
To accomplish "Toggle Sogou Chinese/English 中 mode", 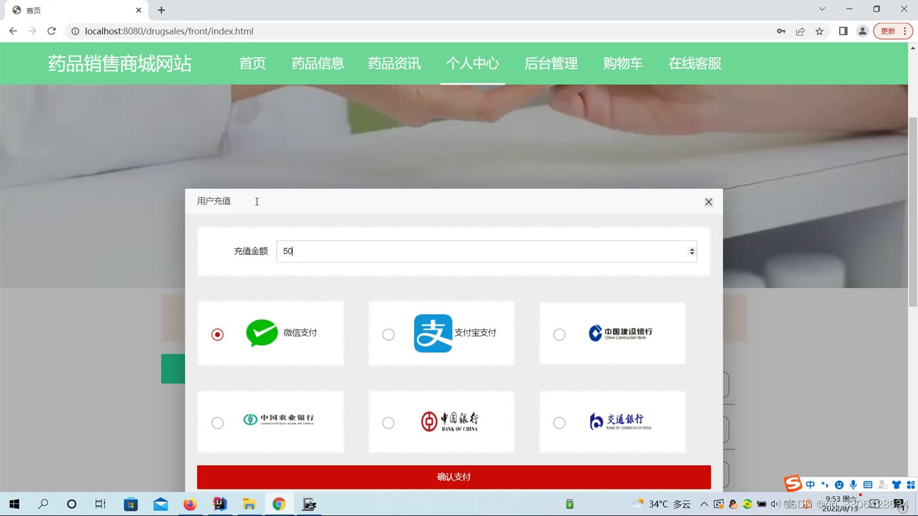I will click(x=810, y=484).
